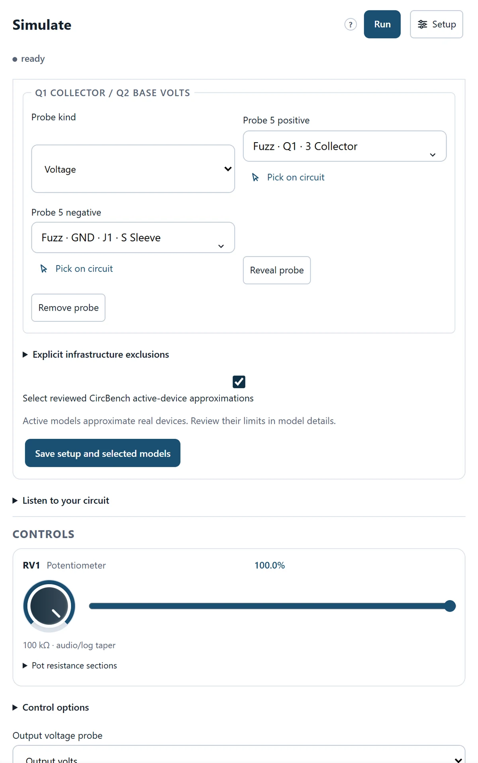478x763 pixels.
Task: Expand Explicit infrastructure exclusions
Action: (96, 354)
